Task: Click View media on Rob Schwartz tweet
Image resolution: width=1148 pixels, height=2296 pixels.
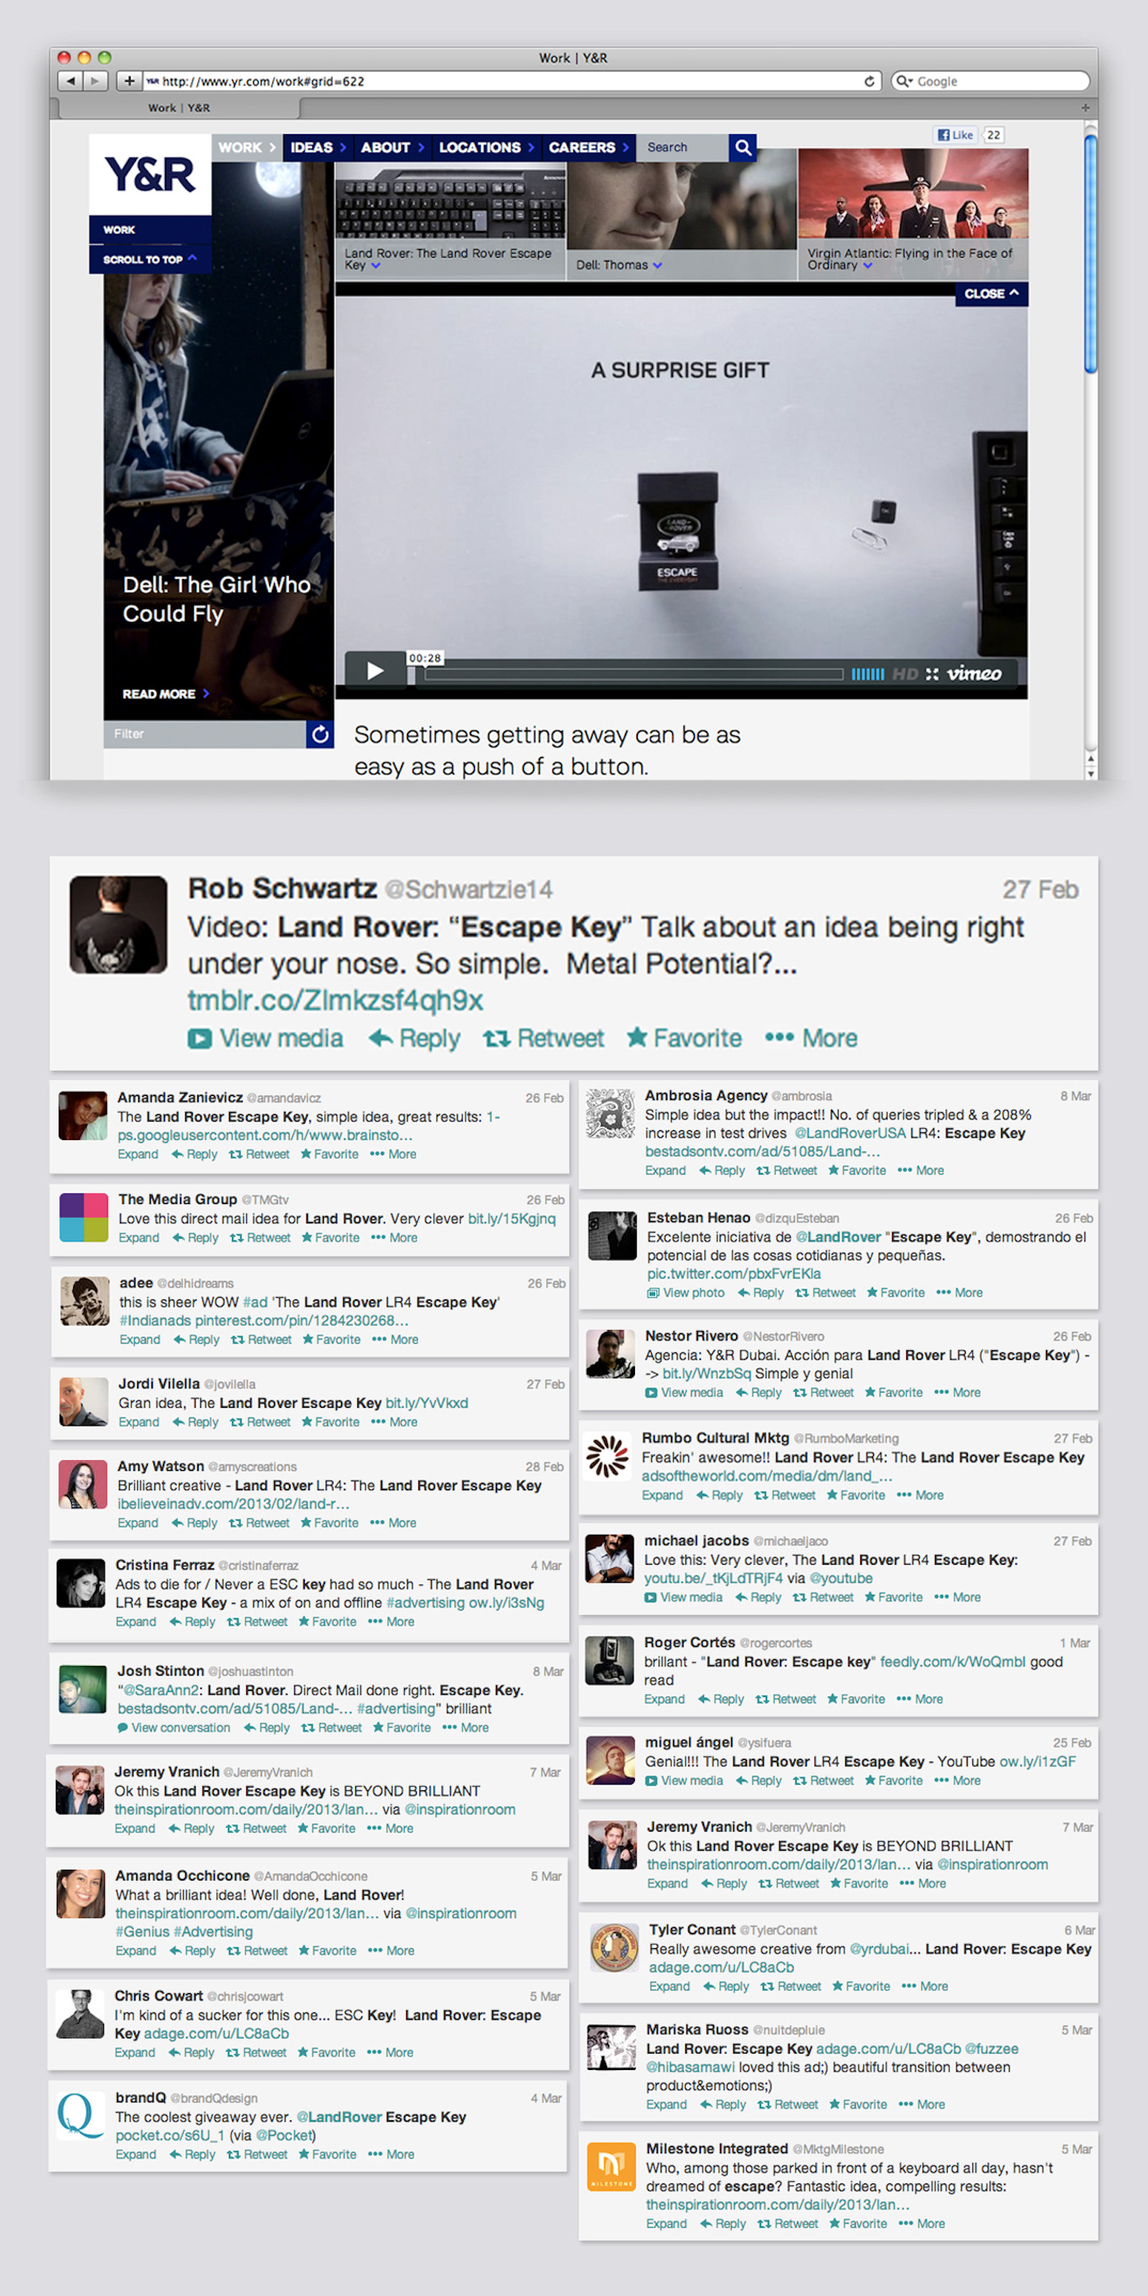Action: point(265,1038)
